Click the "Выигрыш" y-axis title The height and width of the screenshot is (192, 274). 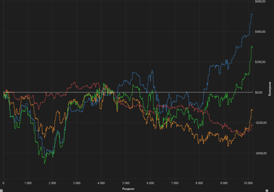click(x=270, y=89)
